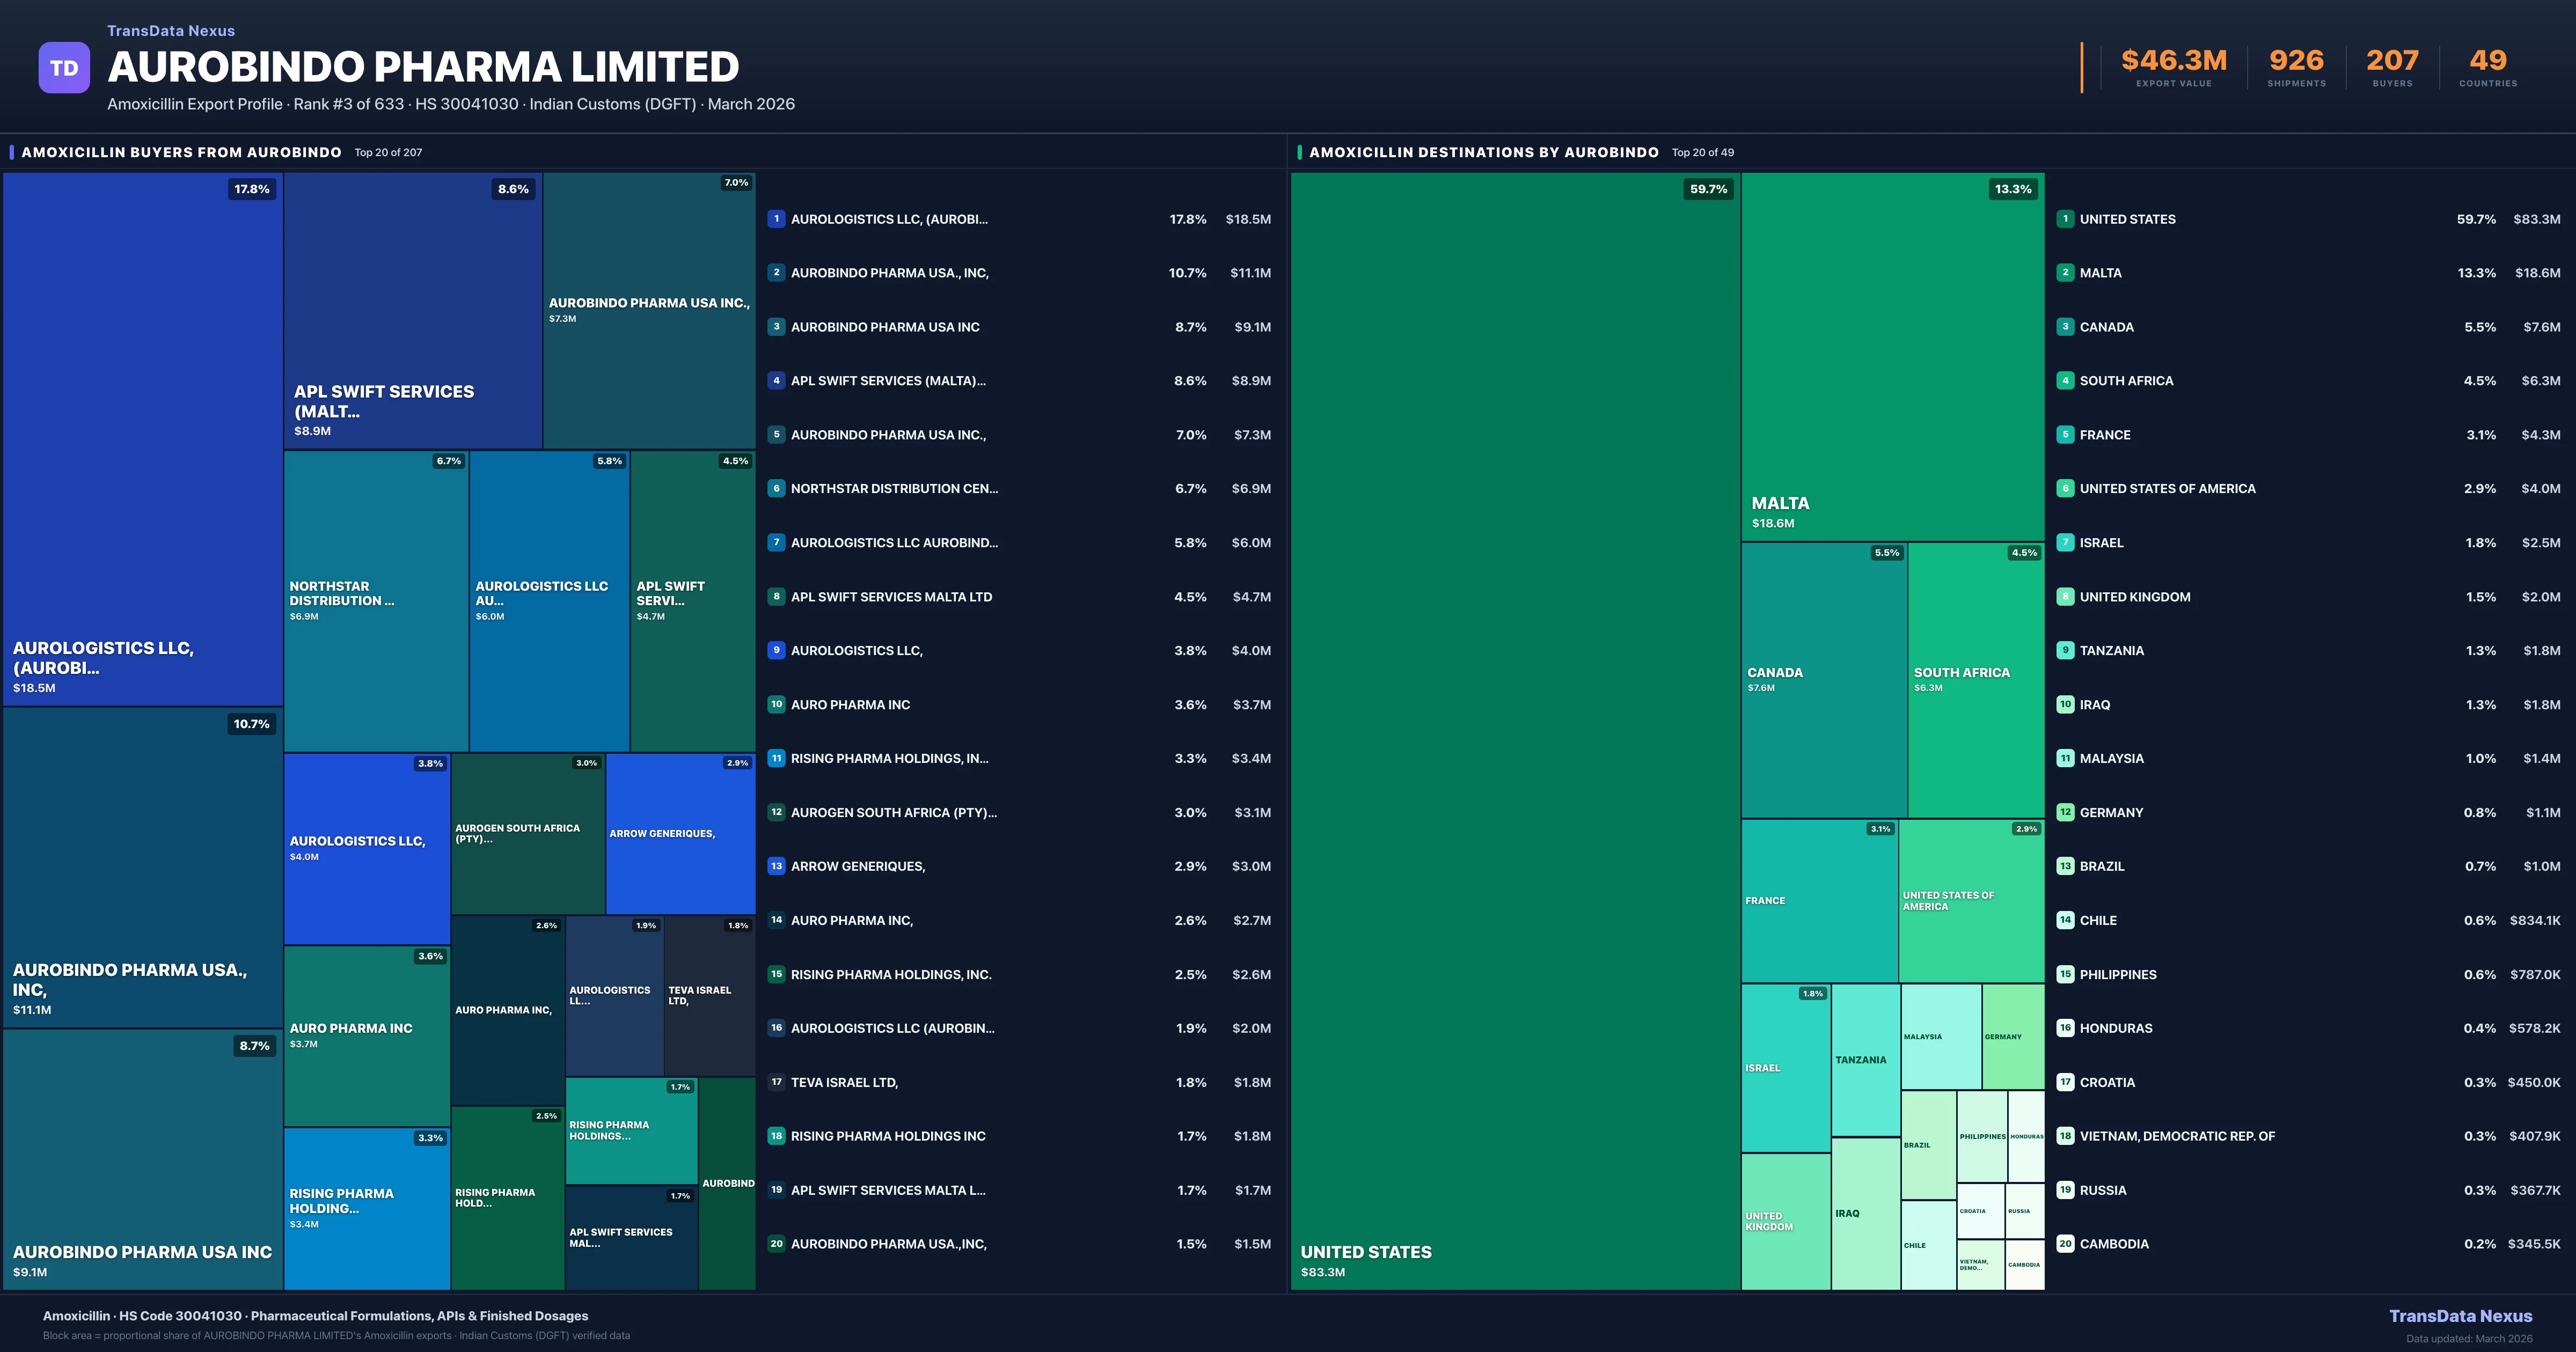This screenshot has width=2576, height=1352.
Task: Select the rank 10 badge beside AURO PHARMA INC
Action: point(776,704)
